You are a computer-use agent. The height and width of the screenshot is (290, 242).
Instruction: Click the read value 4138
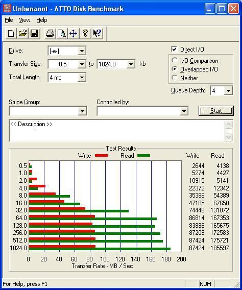tap(223, 165)
